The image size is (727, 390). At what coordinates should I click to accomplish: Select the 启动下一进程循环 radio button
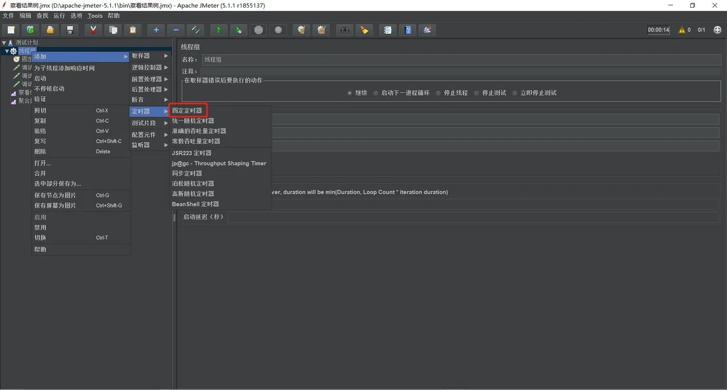pos(375,93)
